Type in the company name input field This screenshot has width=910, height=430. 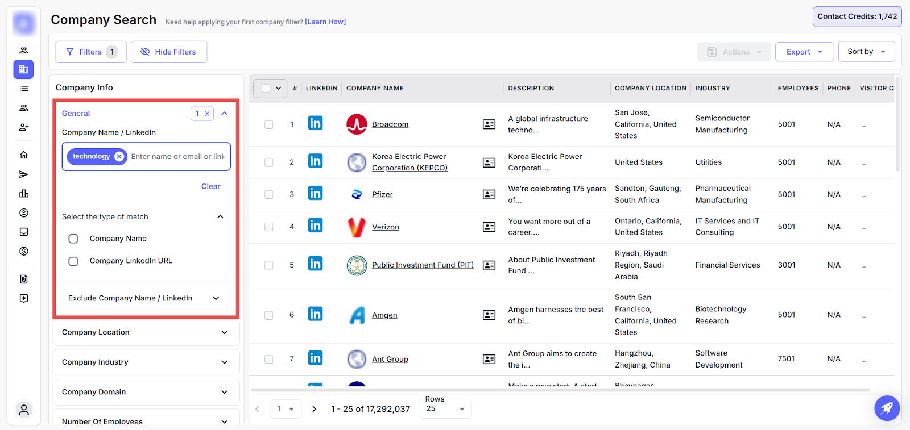(x=177, y=157)
